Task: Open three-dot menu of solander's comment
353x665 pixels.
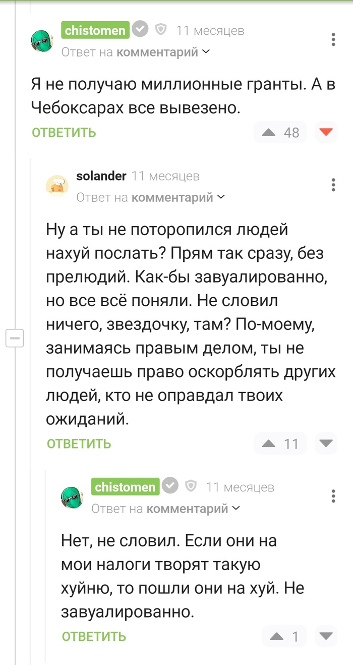Action: click(333, 185)
